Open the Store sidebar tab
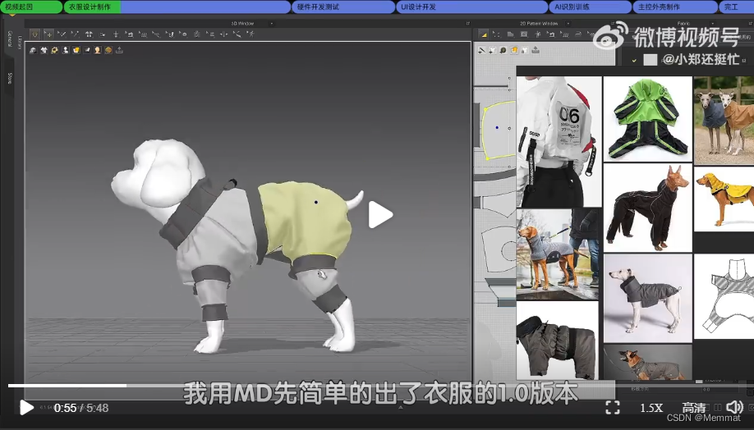This screenshot has height=430, width=754. tap(10, 78)
